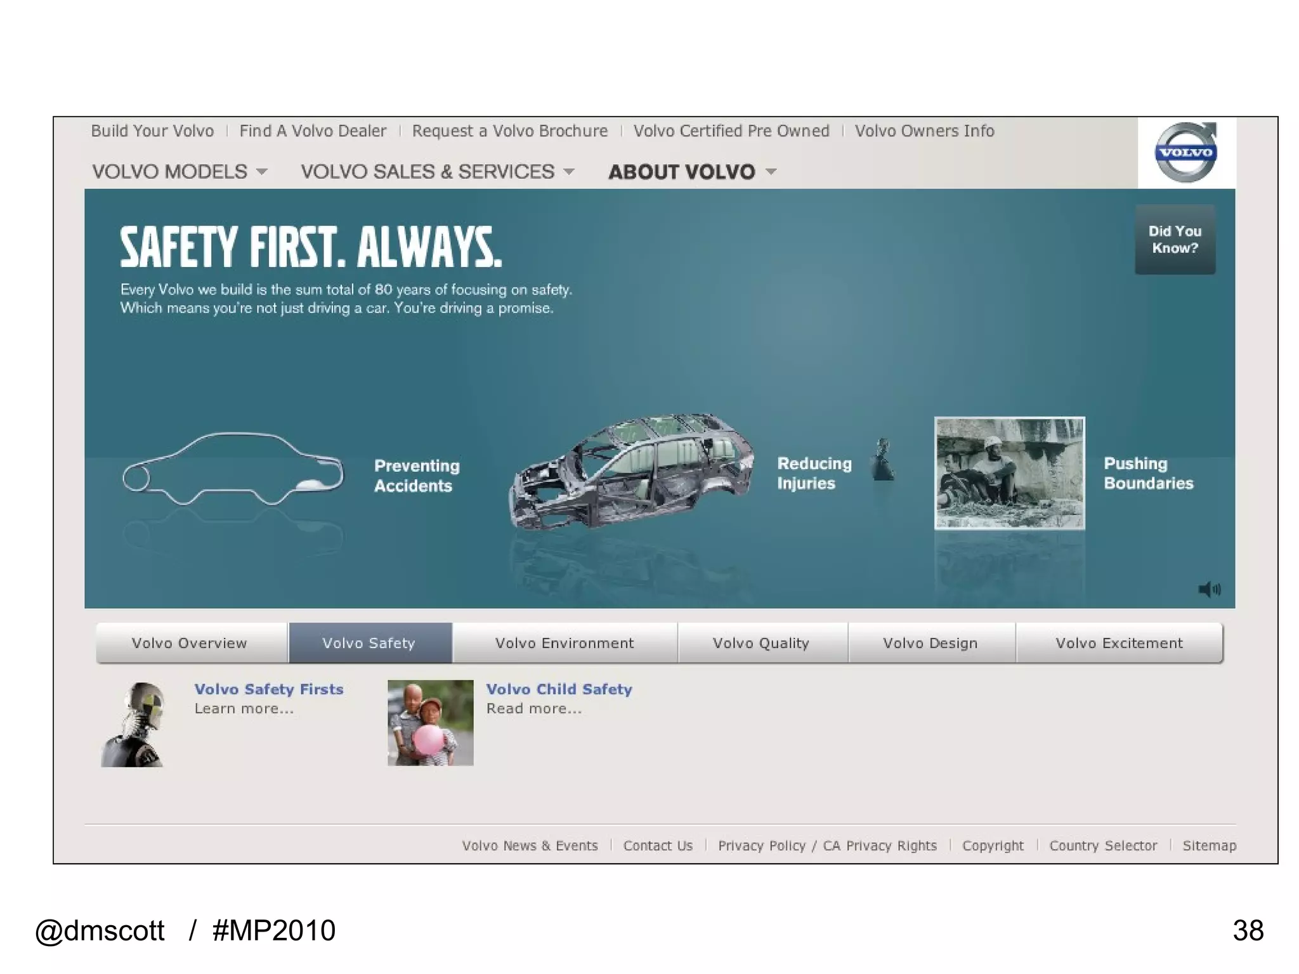Expand VOLVO SALES & SERVICES dropdown

(438, 172)
